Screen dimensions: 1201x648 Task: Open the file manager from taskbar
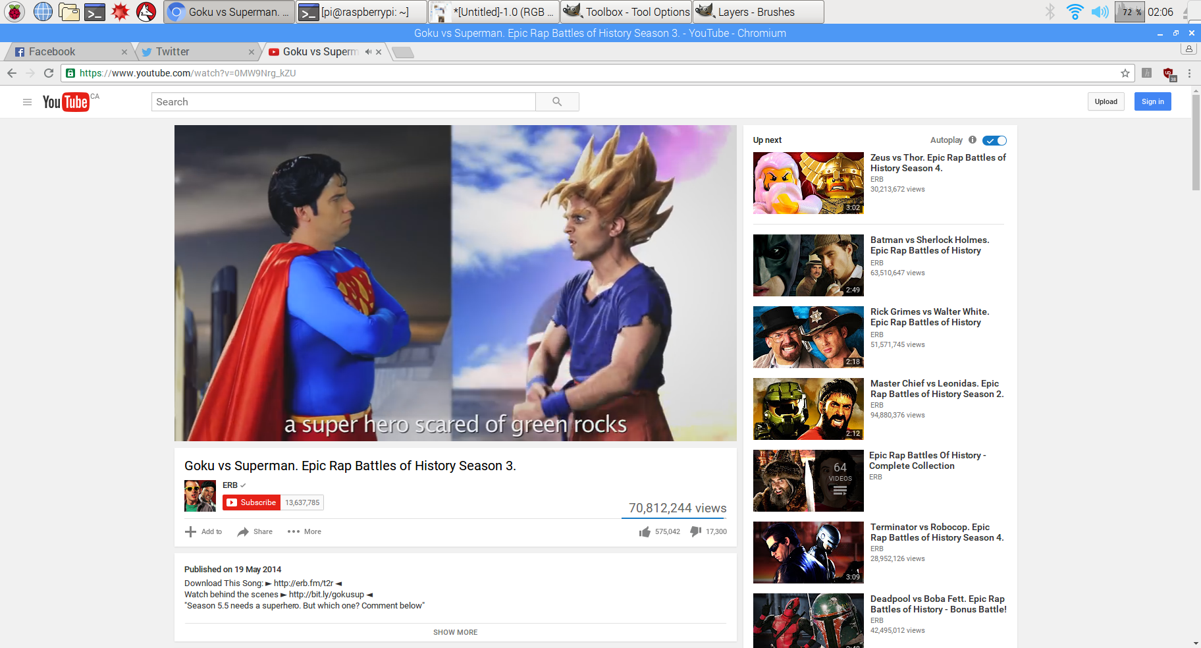[x=69, y=12]
